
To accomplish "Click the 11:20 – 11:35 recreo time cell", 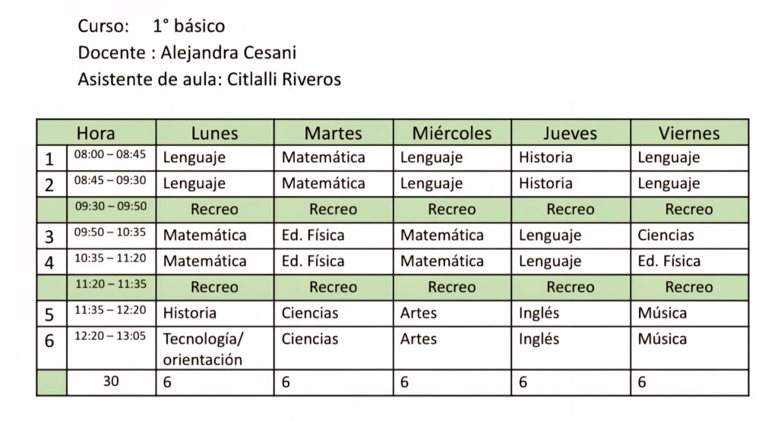I will [111, 287].
